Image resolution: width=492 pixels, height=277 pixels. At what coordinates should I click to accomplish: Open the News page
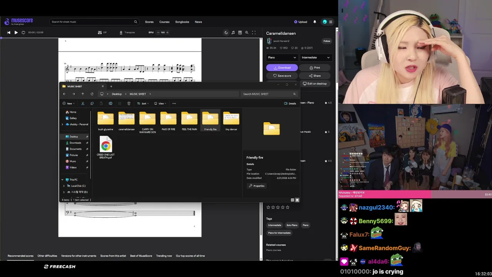198,22
